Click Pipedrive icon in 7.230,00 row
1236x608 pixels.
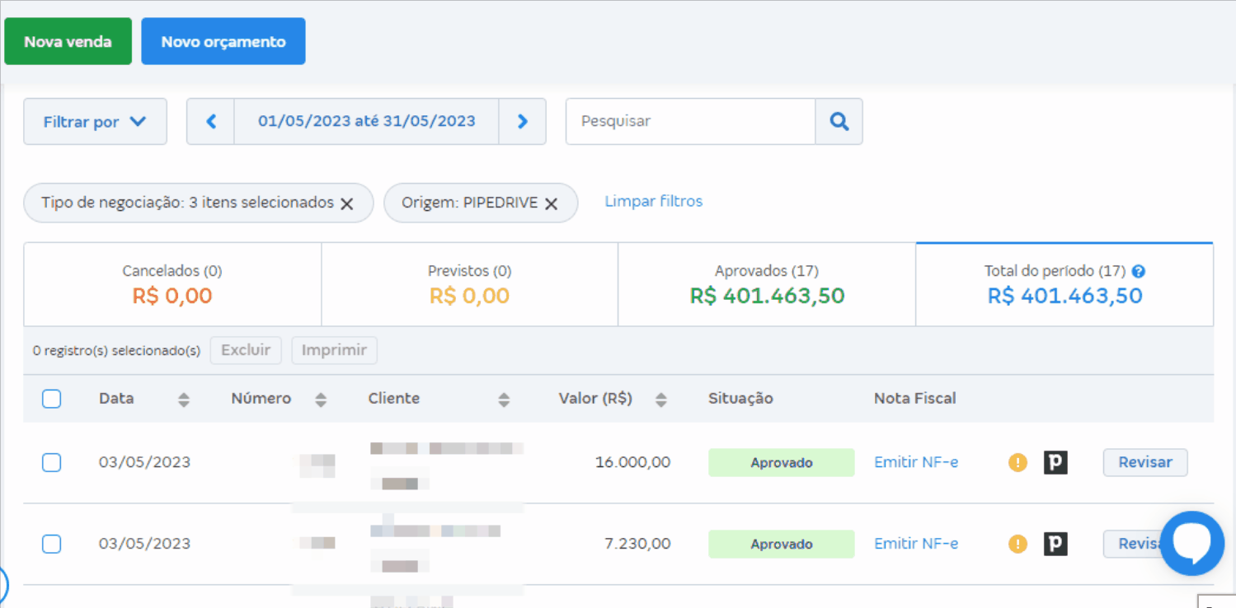1055,544
